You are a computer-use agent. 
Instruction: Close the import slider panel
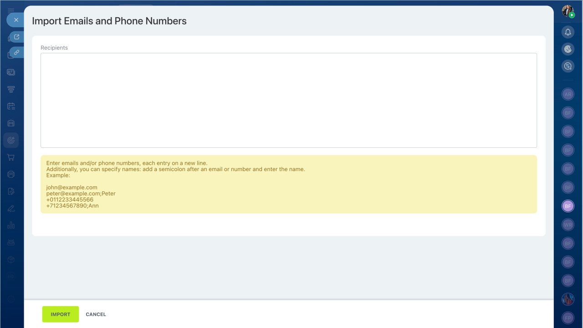coord(16,20)
